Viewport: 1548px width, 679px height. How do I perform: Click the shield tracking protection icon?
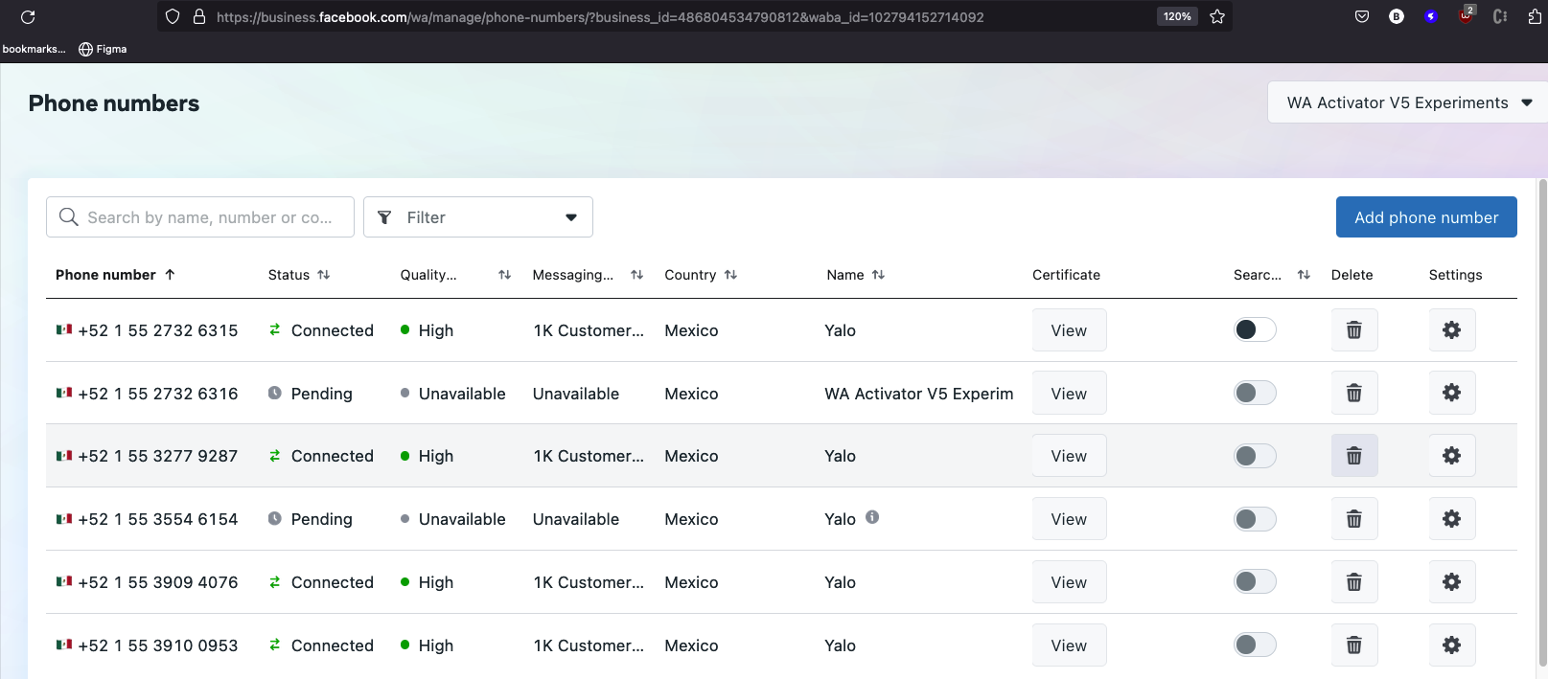tap(173, 16)
